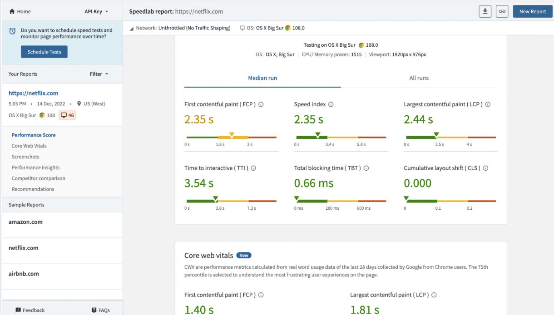Click the Chrome icon in sidebar report entry
Image resolution: width=554 pixels, height=315 pixels.
coord(42,115)
